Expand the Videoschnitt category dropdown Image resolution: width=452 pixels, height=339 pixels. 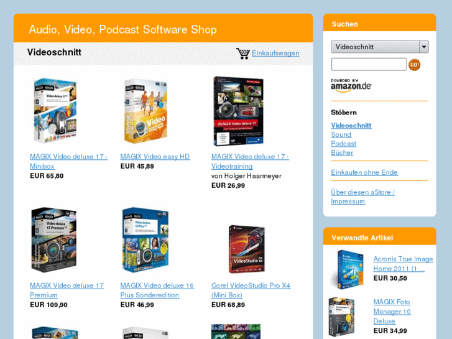pos(380,47)
